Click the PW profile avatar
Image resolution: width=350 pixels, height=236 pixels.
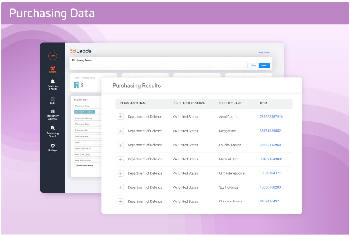52,56
